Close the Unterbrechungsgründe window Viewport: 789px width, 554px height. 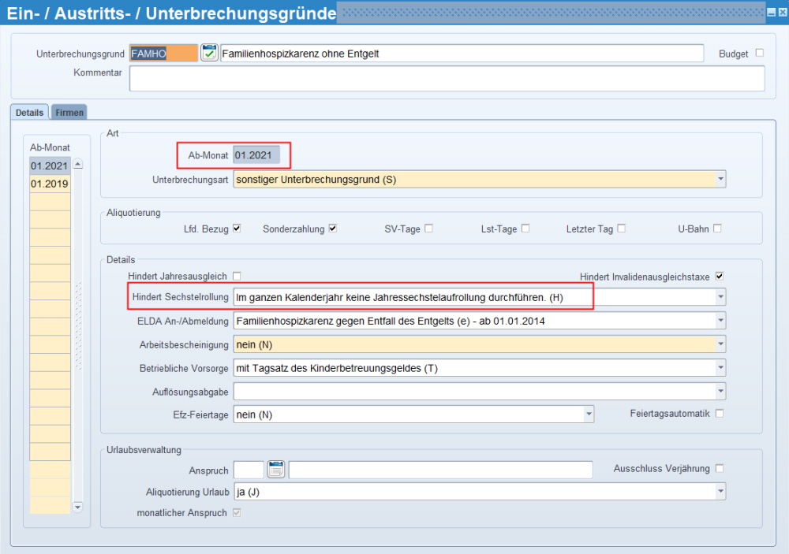pos(783,13)
